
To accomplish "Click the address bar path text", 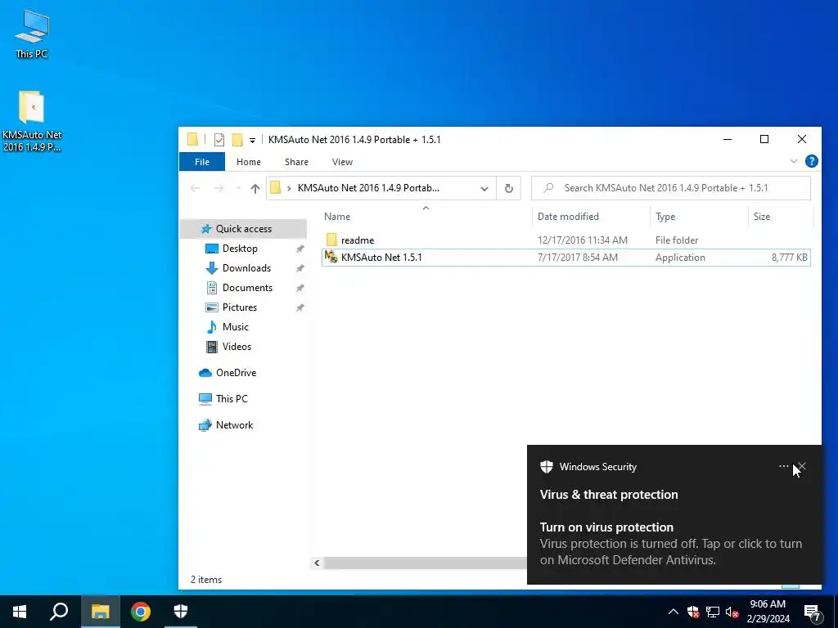I will point(368,188).
